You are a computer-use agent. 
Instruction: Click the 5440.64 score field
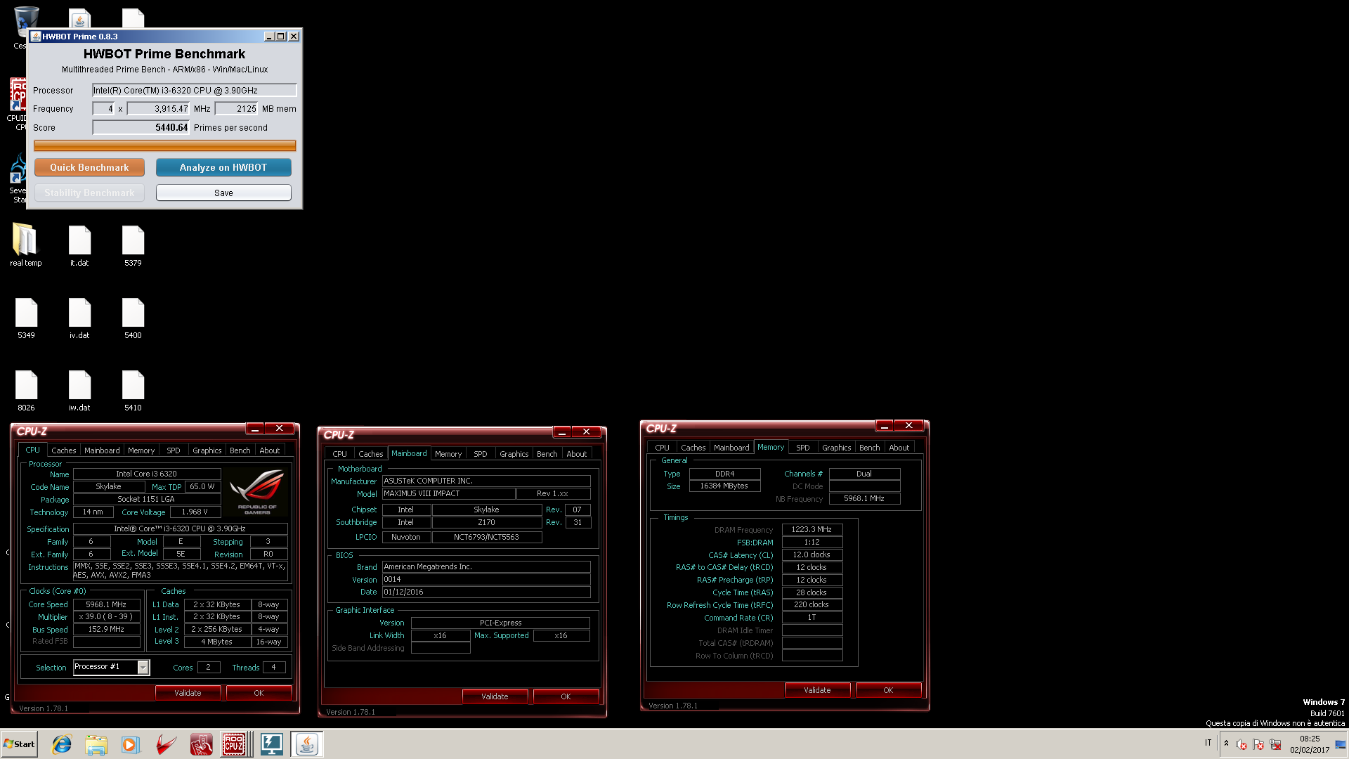point(141,127)
